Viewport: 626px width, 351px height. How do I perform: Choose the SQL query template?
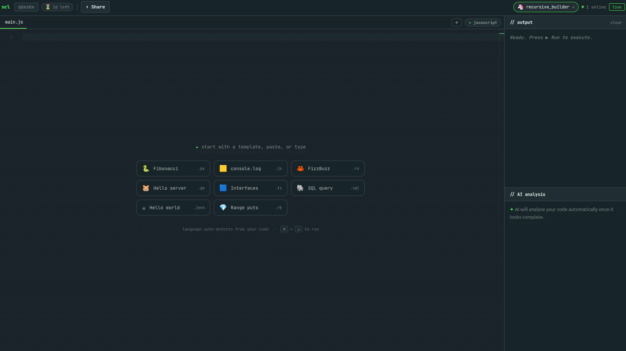(x=328, y=188)
